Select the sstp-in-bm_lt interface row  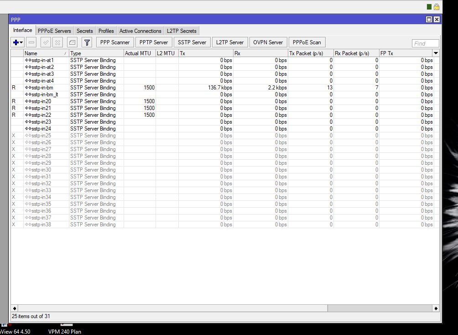[225, 94]
